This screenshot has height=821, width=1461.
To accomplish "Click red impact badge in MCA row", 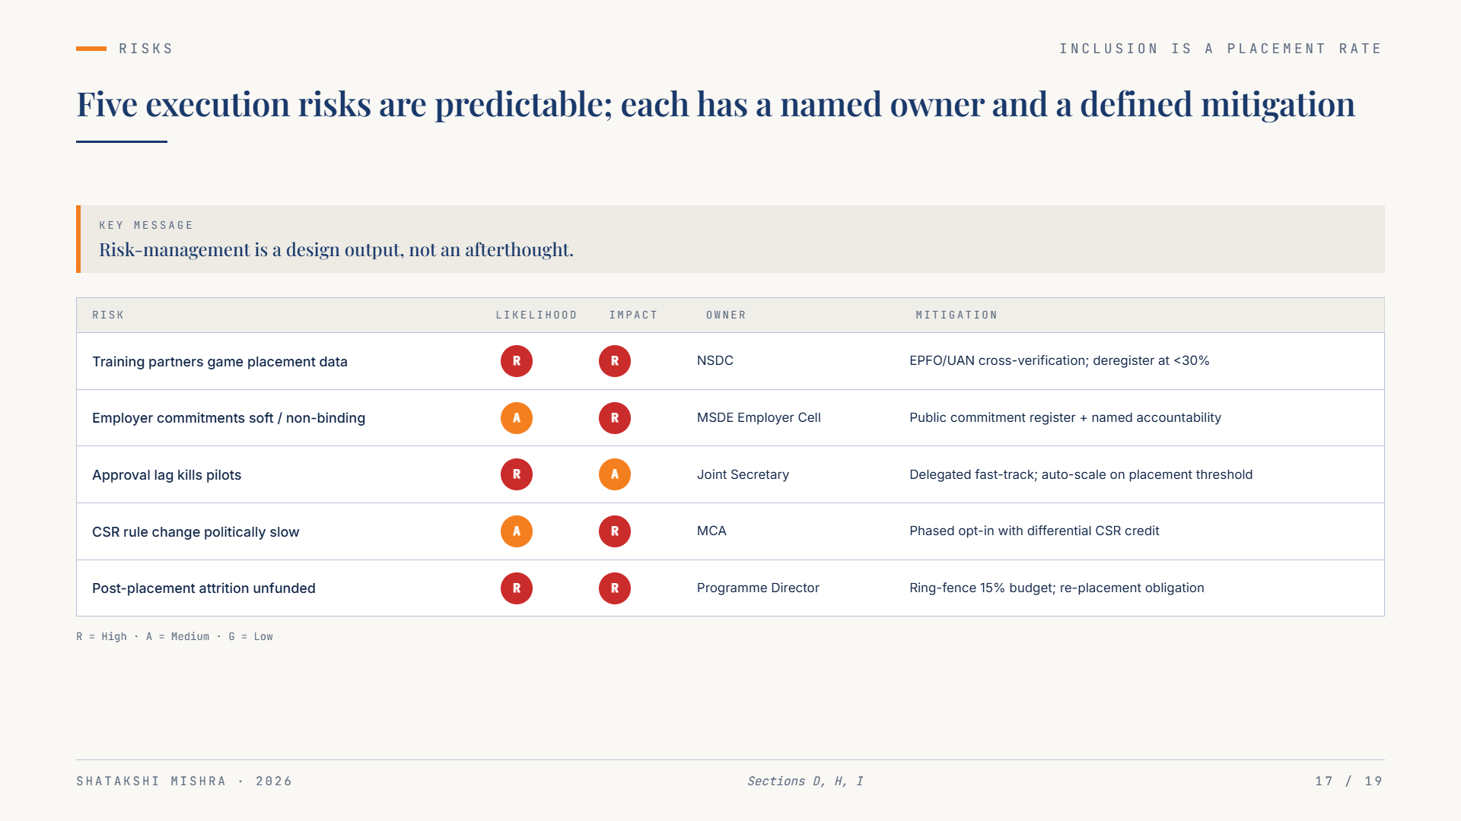I will [x=615, y=531].
